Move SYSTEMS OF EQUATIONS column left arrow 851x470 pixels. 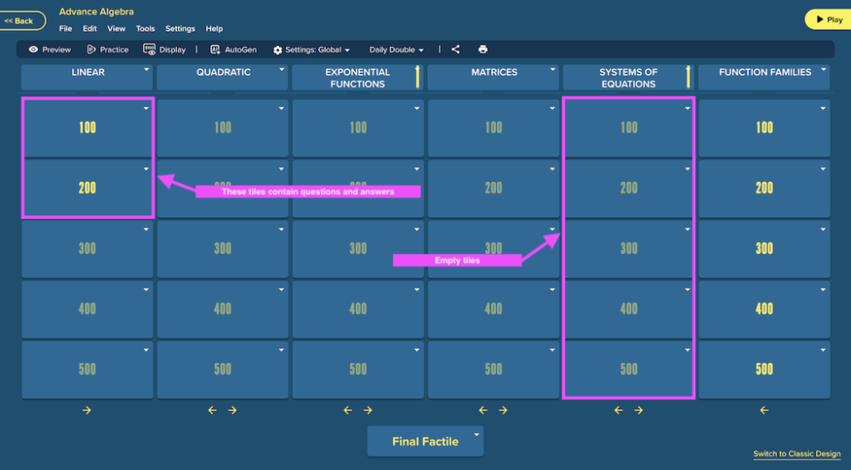tap(618, 410)
